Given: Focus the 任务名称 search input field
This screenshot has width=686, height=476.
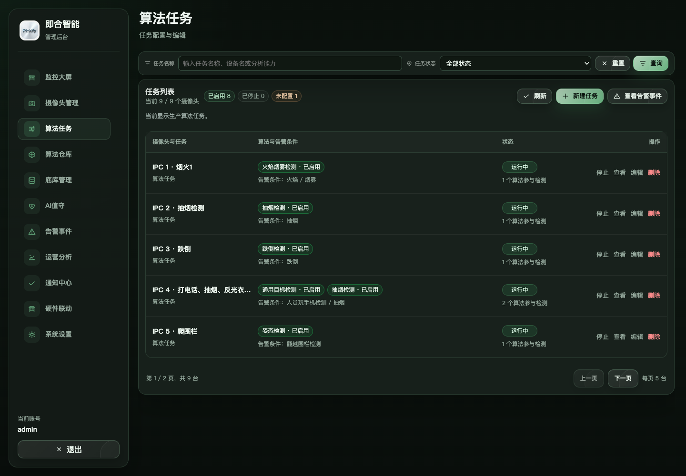Looking at the screenshot, I should [290, 63].
